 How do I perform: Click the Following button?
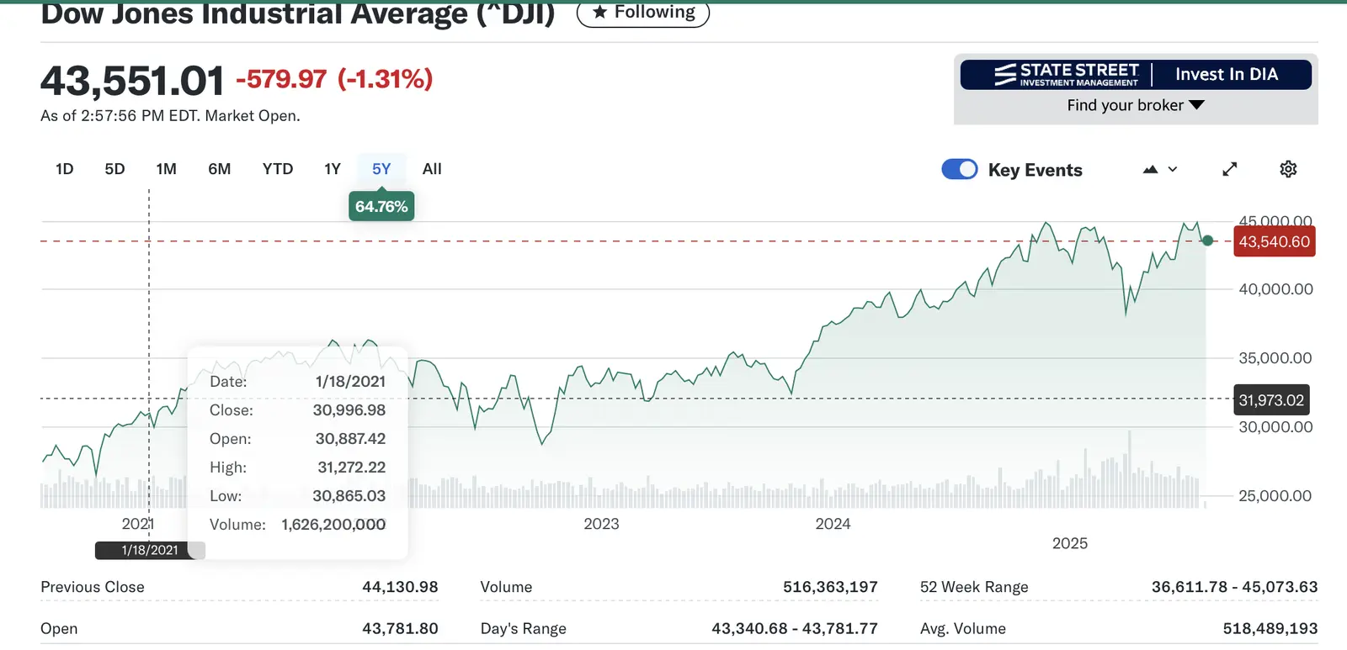643,12
